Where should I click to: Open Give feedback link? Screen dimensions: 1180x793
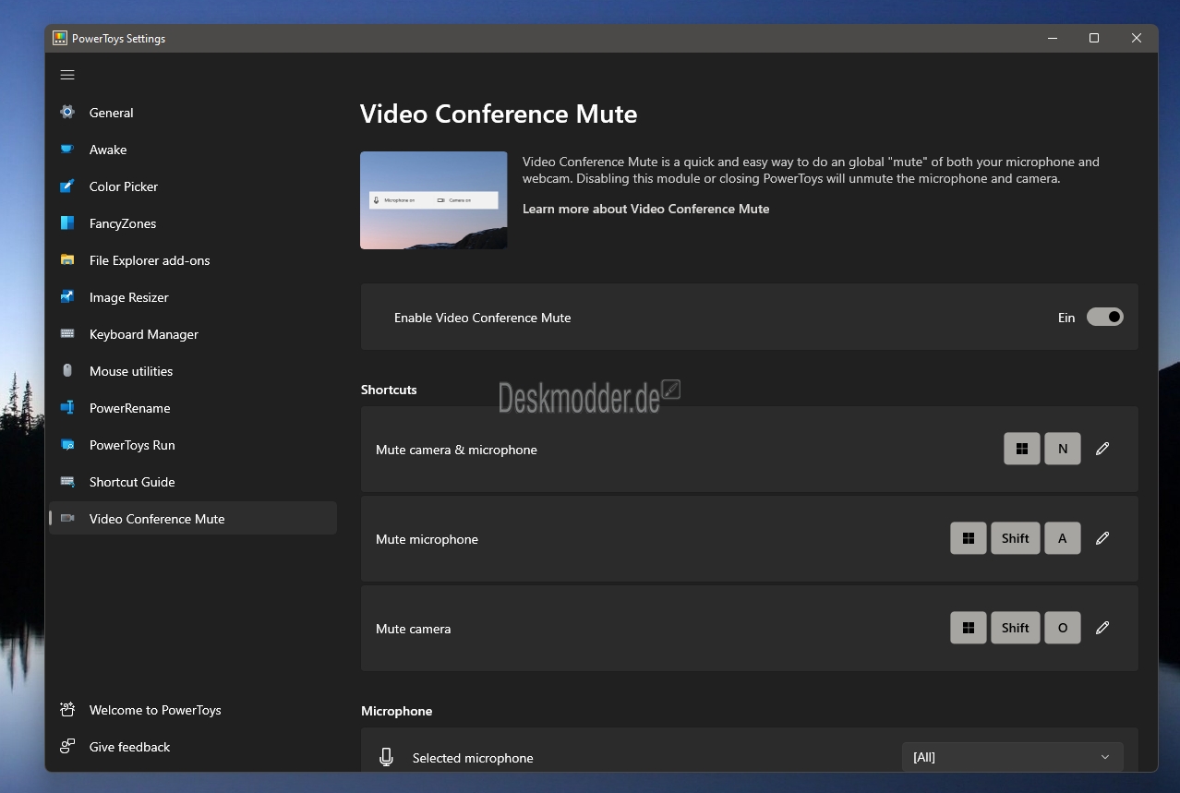point(129,747)
